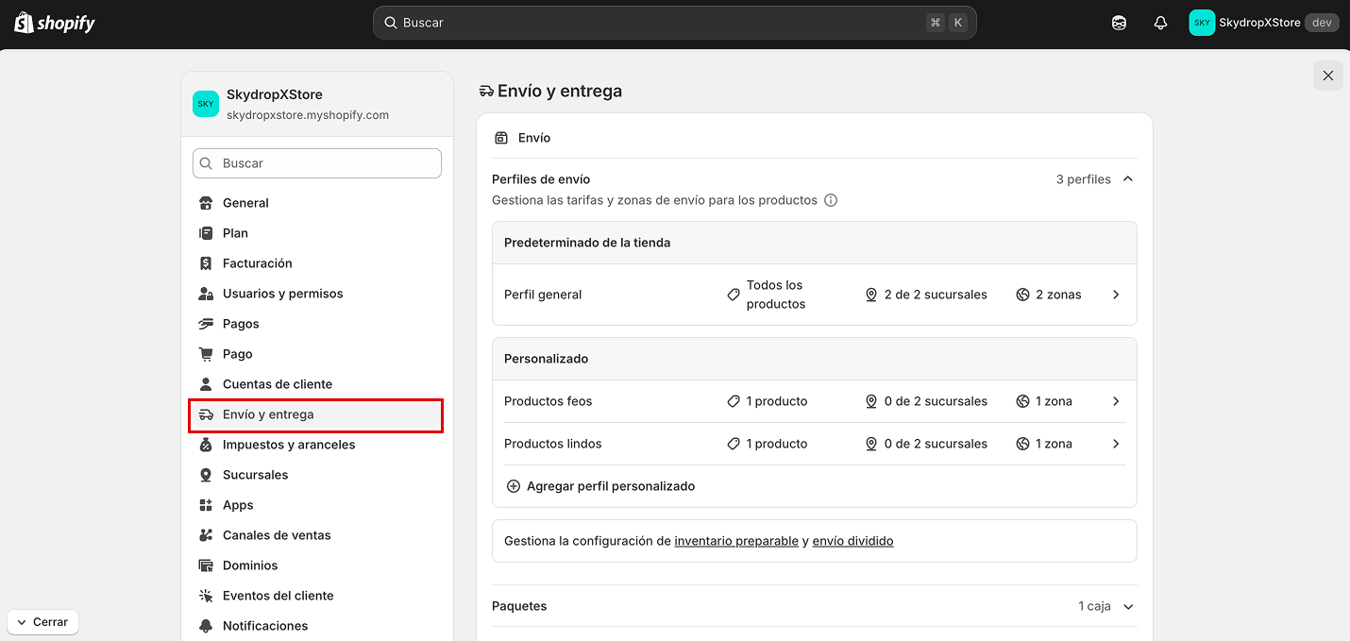
Task: Click 'SkydropXStore' store name in sidebar
Action: point(275,94)
